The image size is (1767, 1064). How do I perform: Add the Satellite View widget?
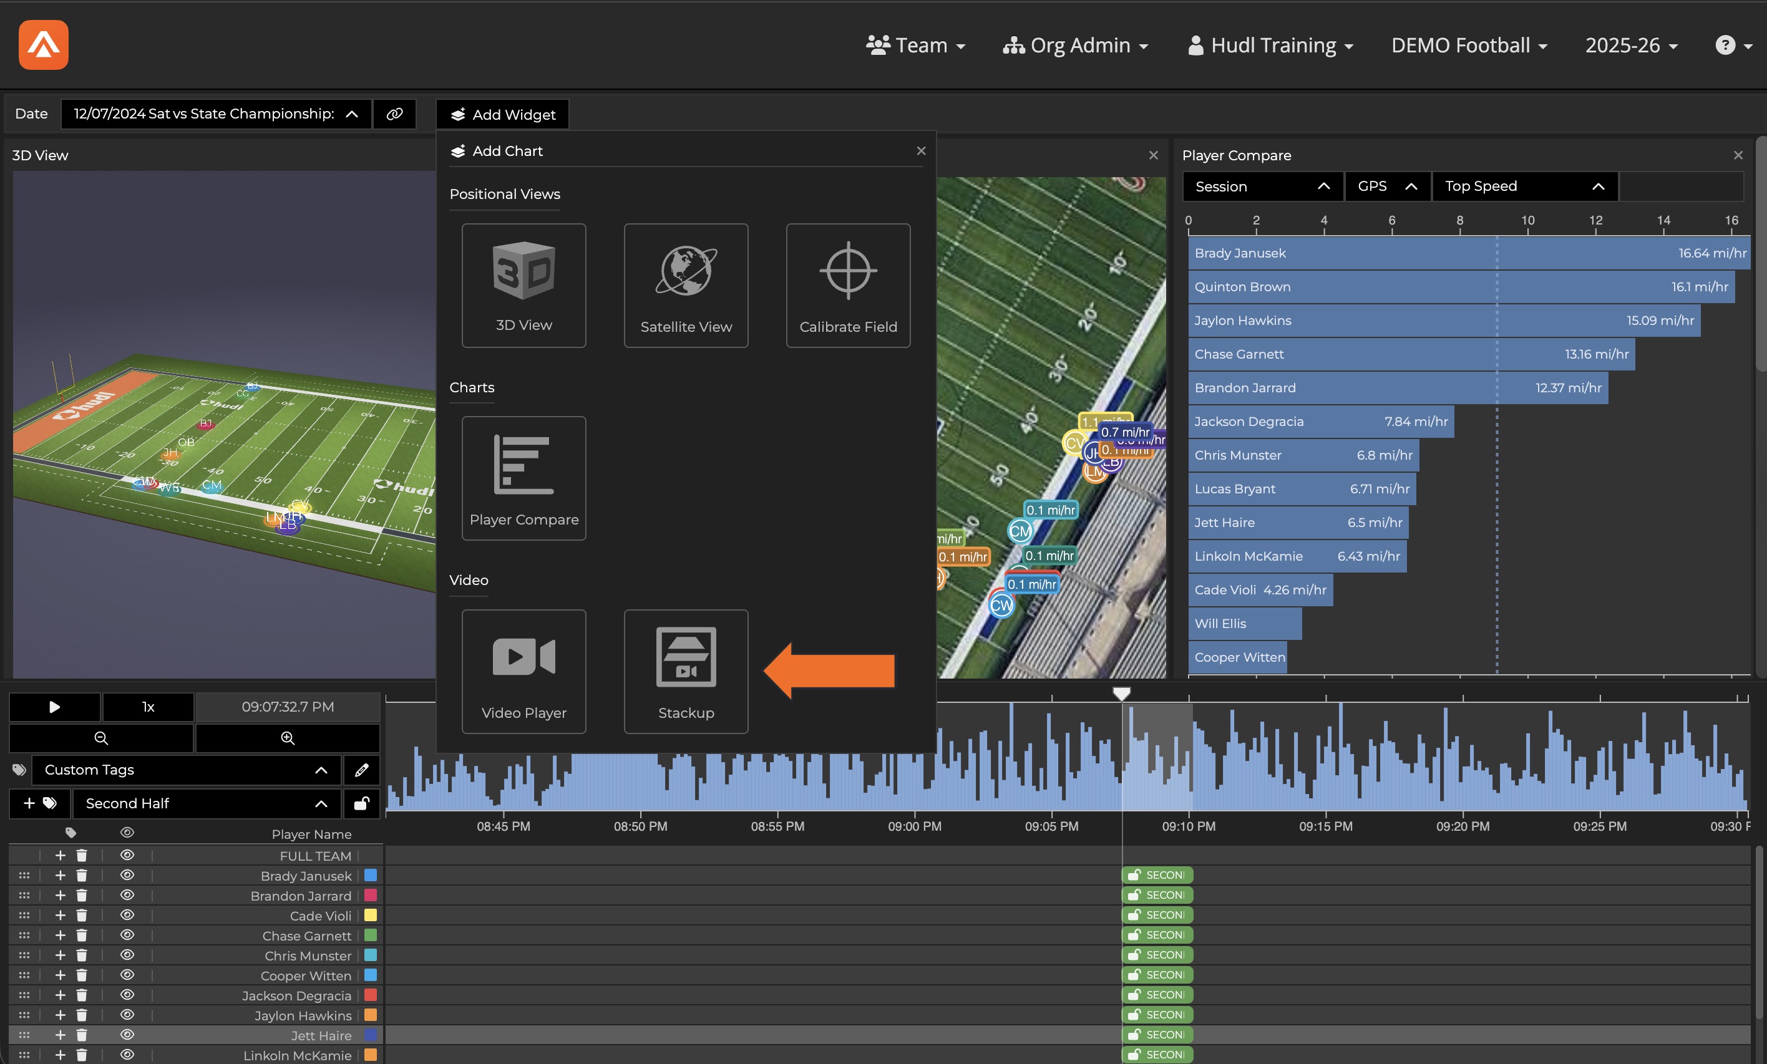[686, 286]
